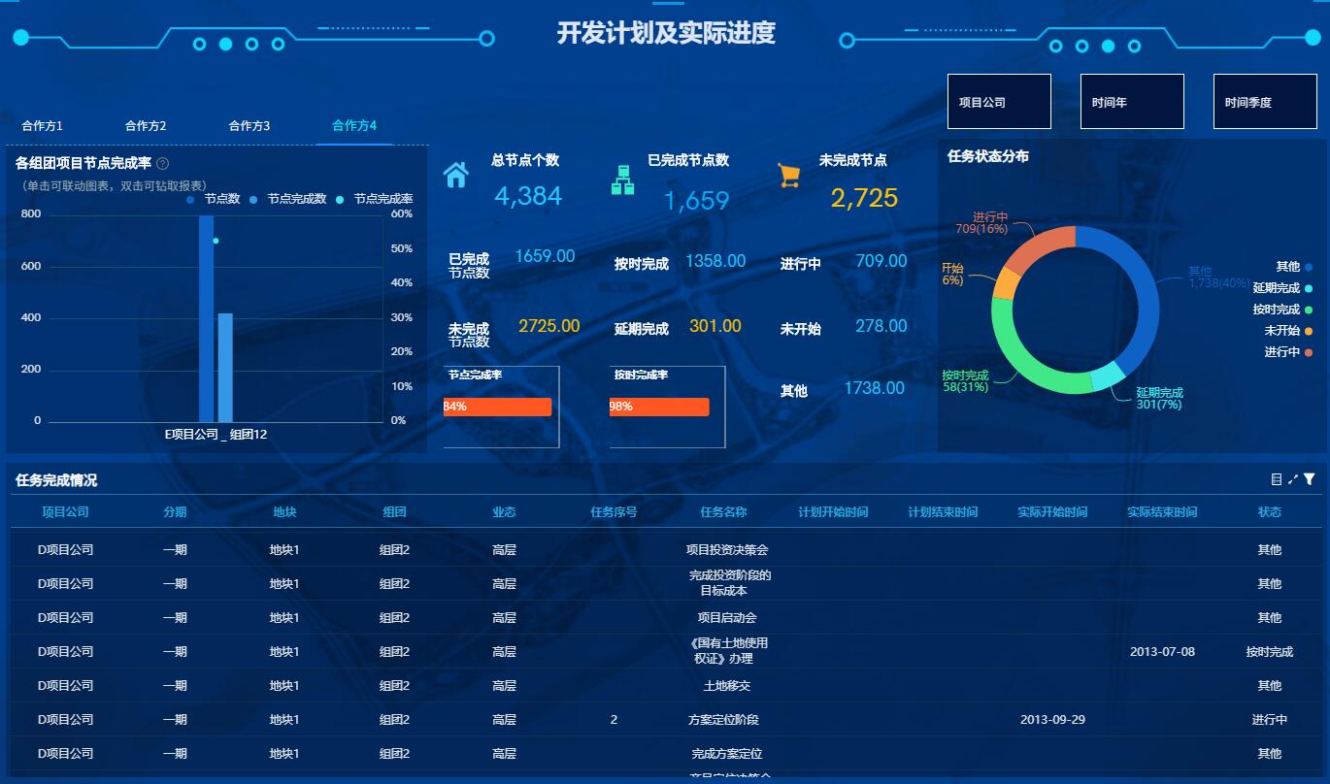Click the data list icon above the table

coord(1279,478)
